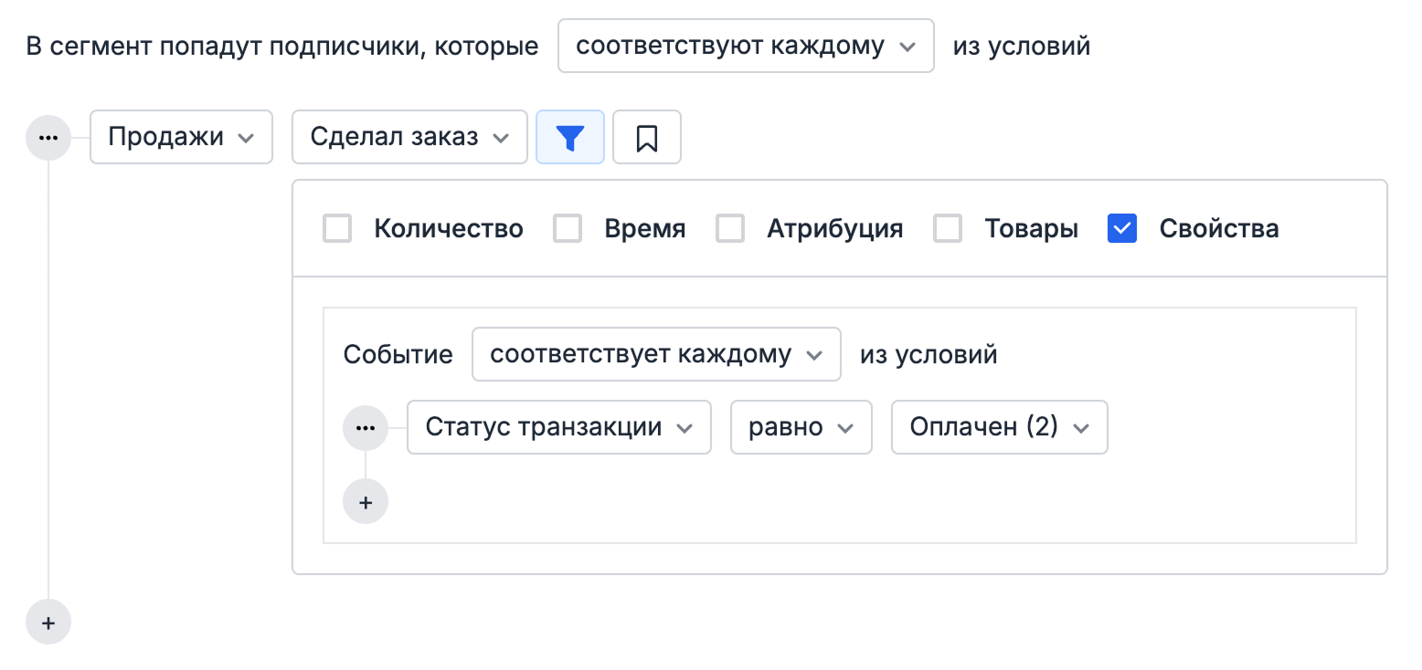Open the order filter settings funnel icon
Viewport: 1422px width, 670px height.
click(570, 137)
